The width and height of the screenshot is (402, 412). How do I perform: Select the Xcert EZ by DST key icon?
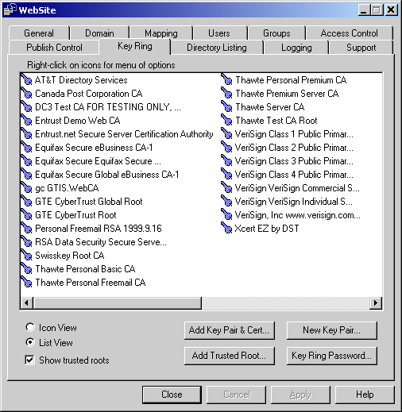[226, 228]
